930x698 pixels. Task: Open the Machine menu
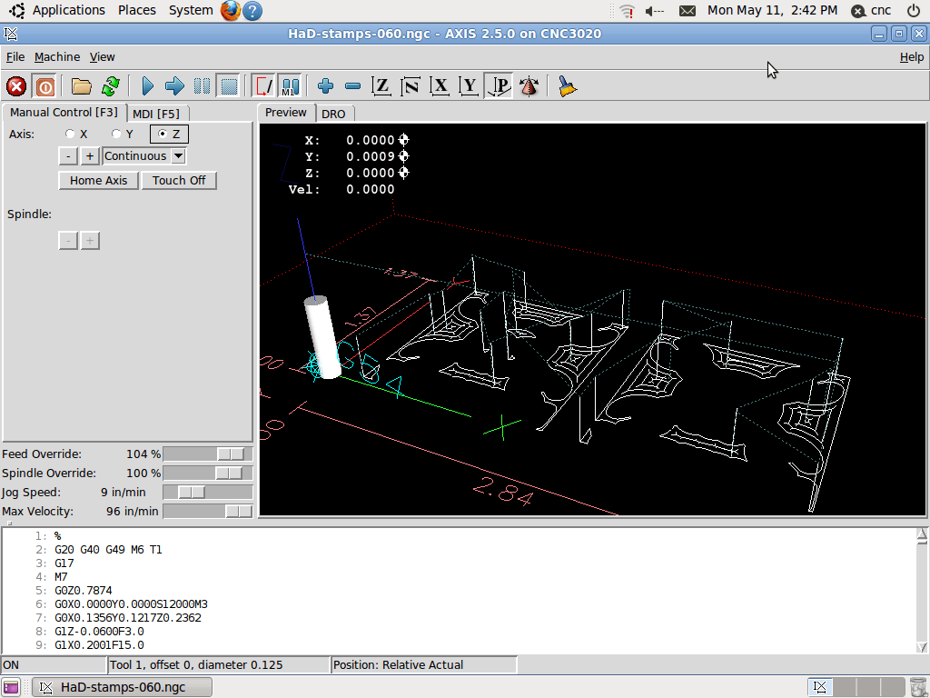(x=57, y=56)
